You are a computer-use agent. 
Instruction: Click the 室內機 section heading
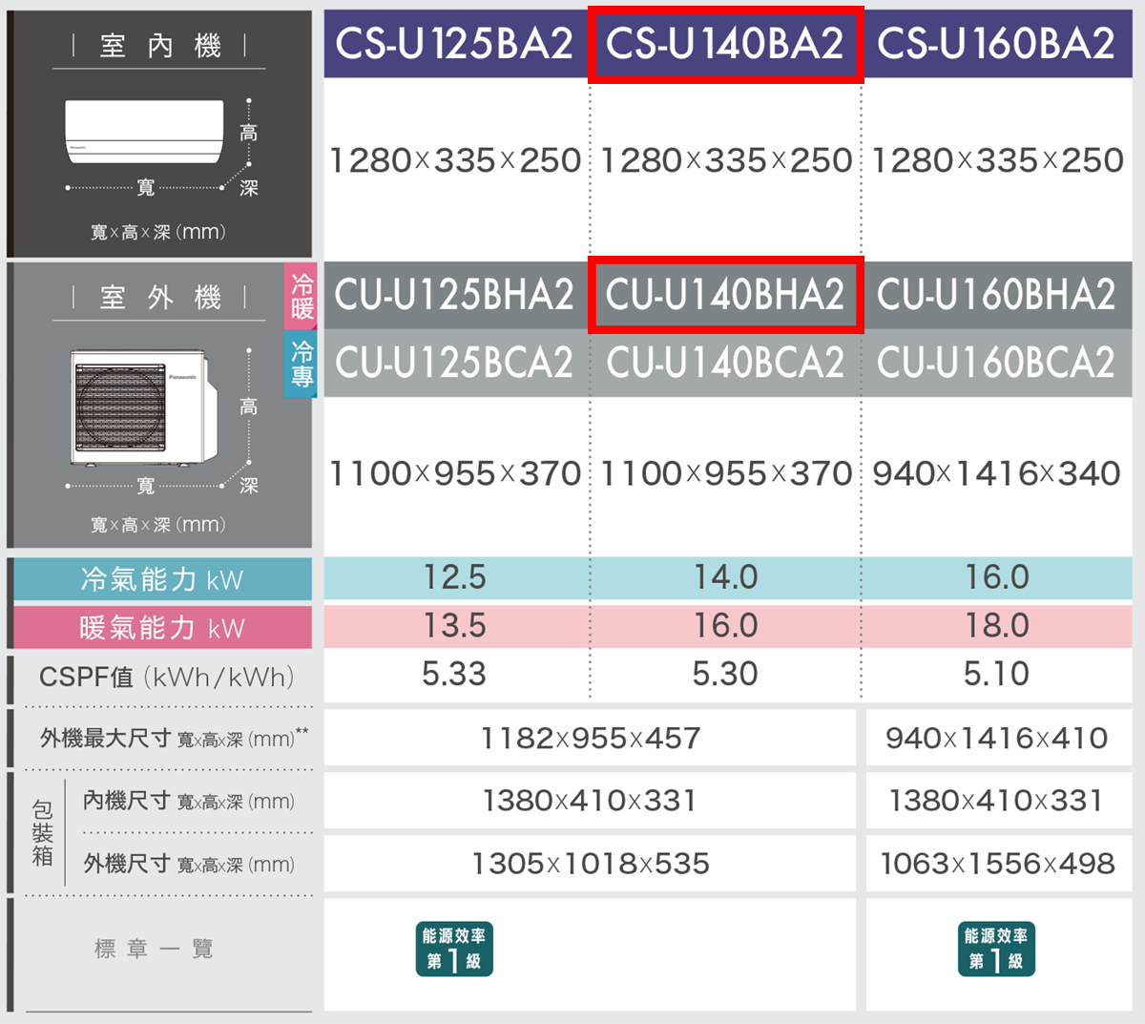point(159,46)
